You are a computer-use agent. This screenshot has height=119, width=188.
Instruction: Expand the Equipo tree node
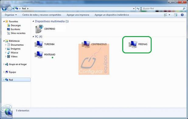coord(4,72)
